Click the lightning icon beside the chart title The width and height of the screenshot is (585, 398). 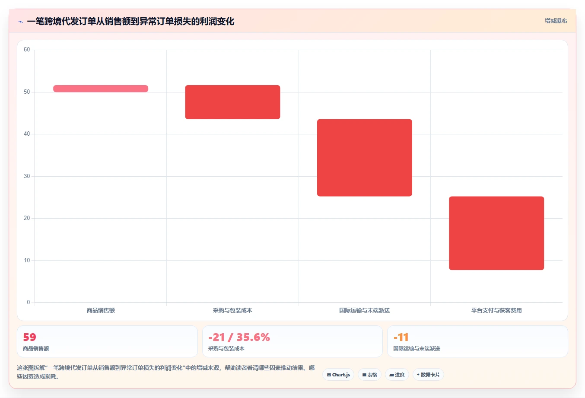(20, 22)
